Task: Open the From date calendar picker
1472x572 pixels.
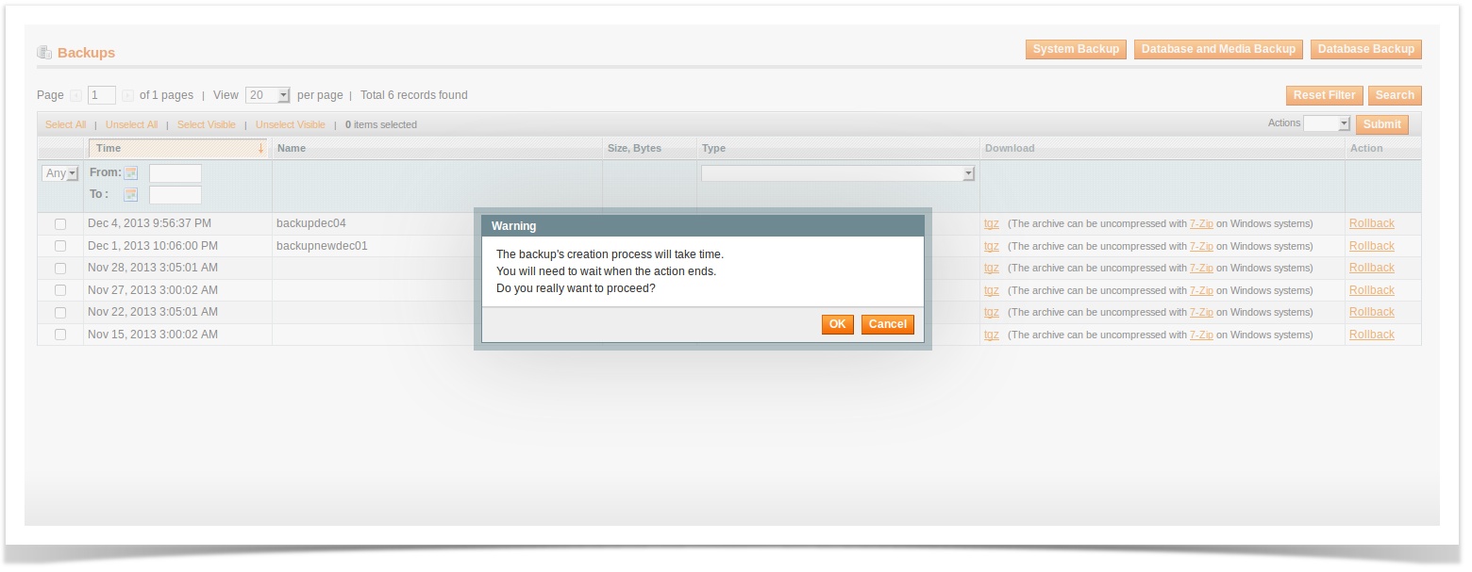Action: [x=131, y=173]
